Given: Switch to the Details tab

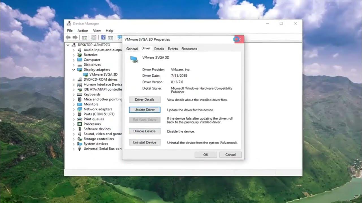Looking at the screenshot, I should (159, 49).
